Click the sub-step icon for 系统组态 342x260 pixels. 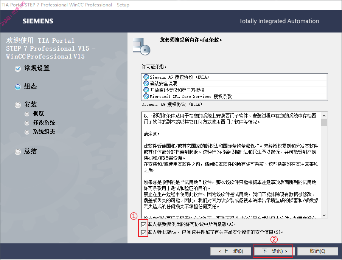point(27,132)
